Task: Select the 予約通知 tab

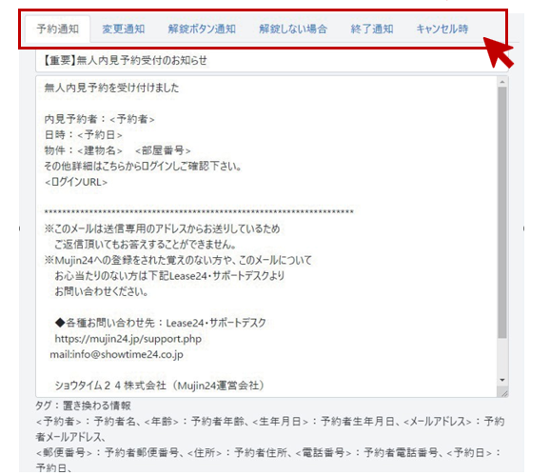Action: tap(57, 29)
